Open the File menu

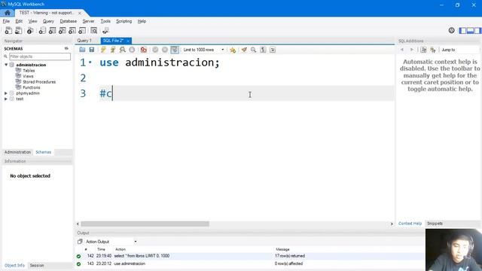click(6, 21)
